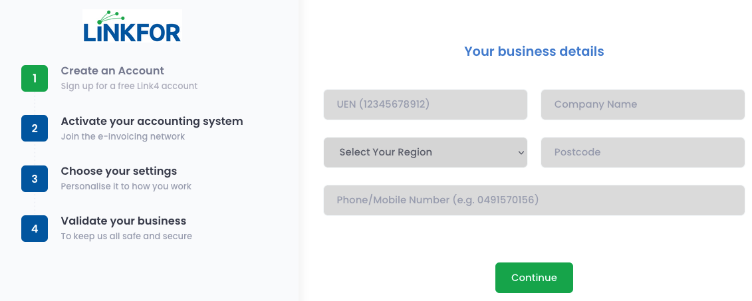Click the Phone/Mobile Number field
The height and width of the screenshot is (301, 752).
click(x=534, y=201)
